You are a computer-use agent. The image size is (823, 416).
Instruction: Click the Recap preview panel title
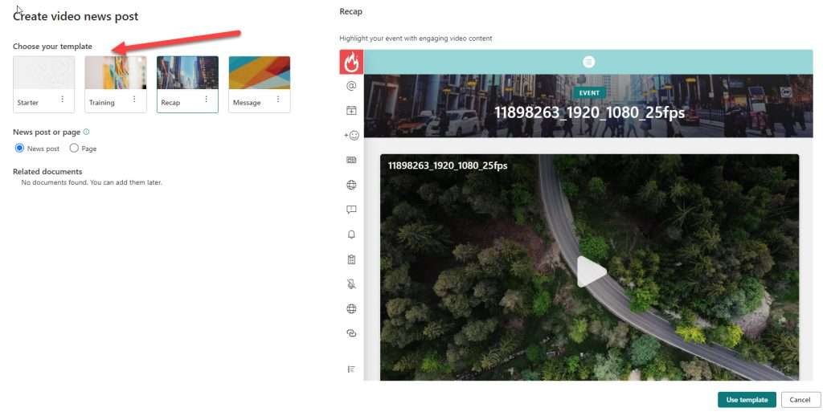[350, 11]
